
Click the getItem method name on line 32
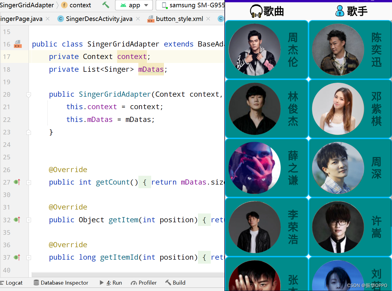point(123,220)
